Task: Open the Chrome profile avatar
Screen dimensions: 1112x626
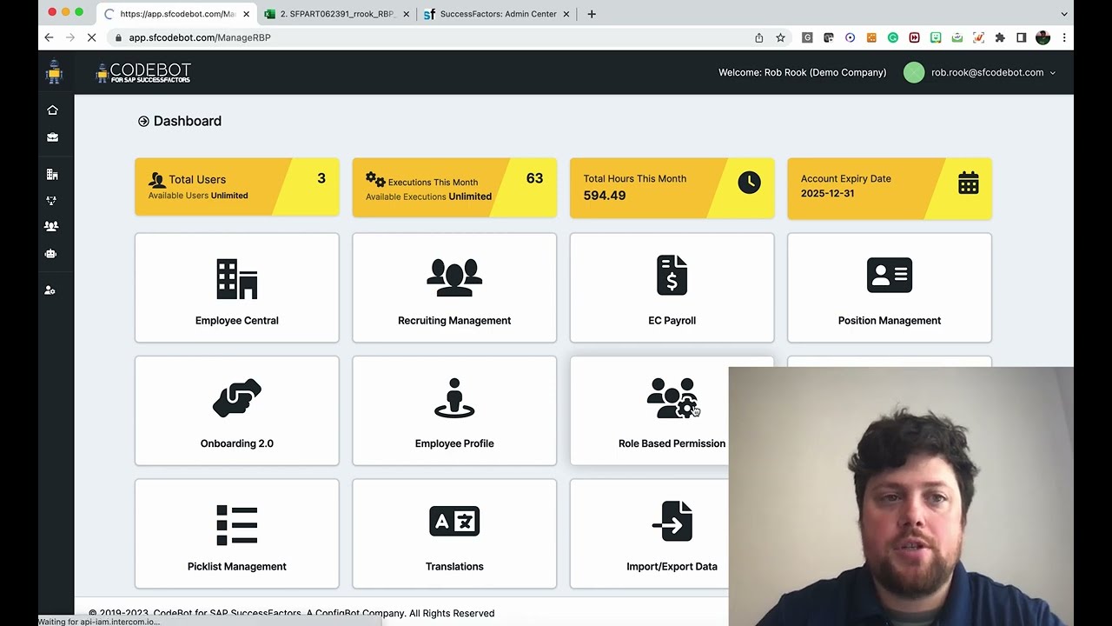Action: point(1043,37)
